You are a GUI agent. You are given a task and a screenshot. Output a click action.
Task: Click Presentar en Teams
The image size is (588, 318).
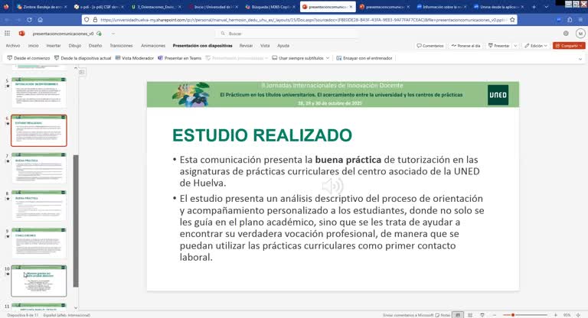click(180, 58)
